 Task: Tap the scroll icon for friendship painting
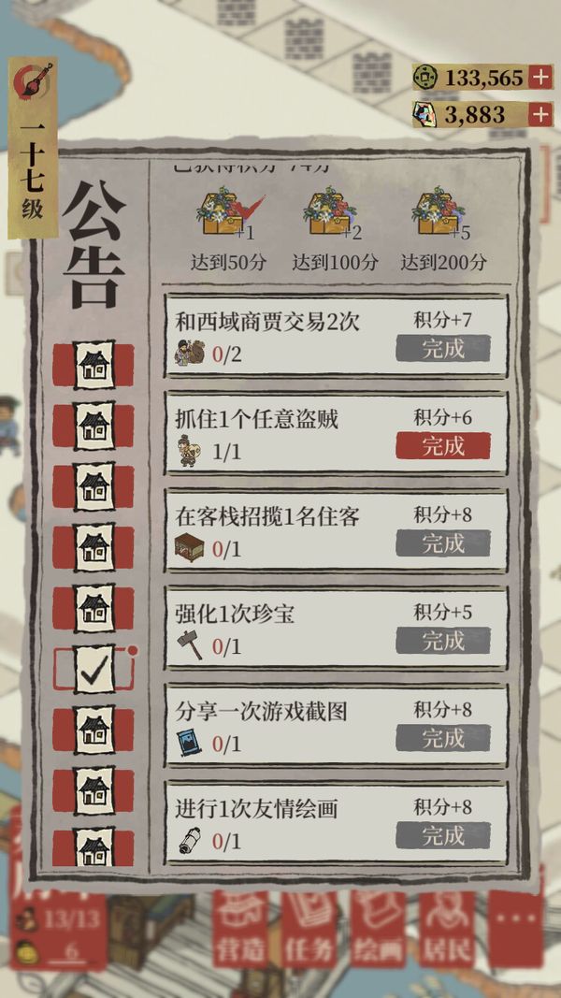pos(190,840)
